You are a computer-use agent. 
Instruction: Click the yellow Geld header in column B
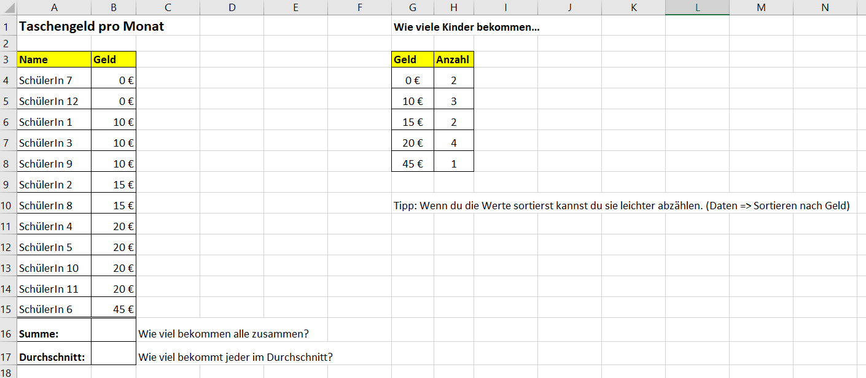pos(114,60)
